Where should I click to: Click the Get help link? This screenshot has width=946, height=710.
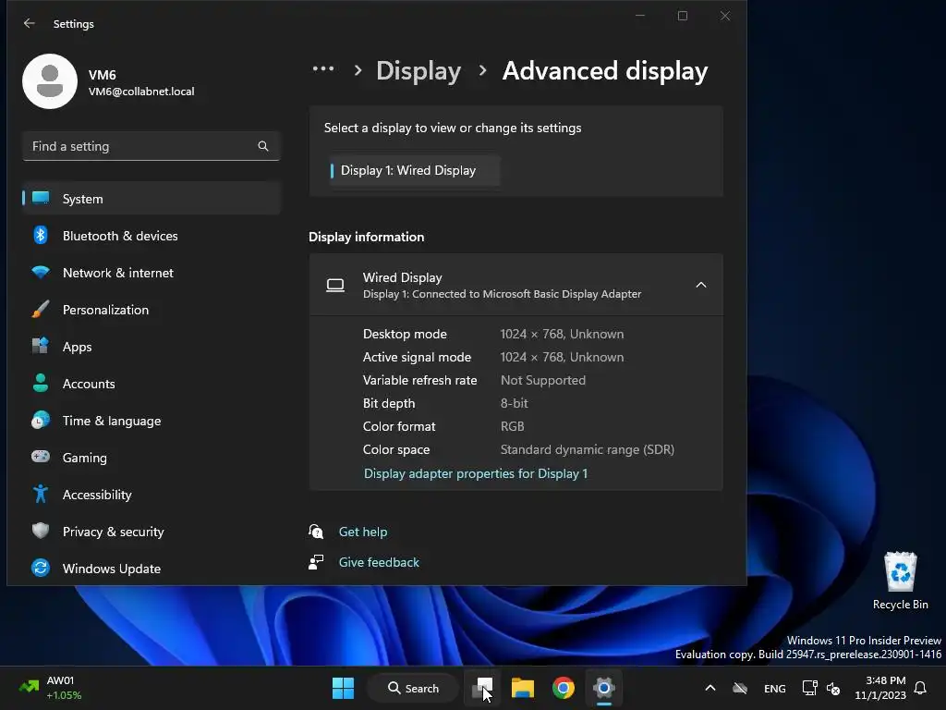coord(362,532)
